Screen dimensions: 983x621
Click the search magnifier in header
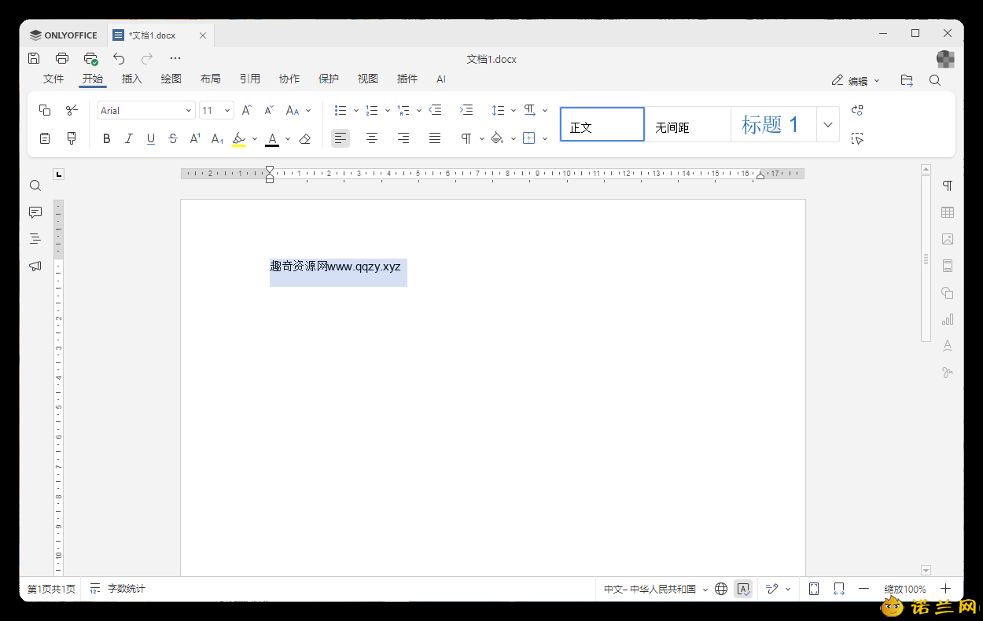click(935, 80)
